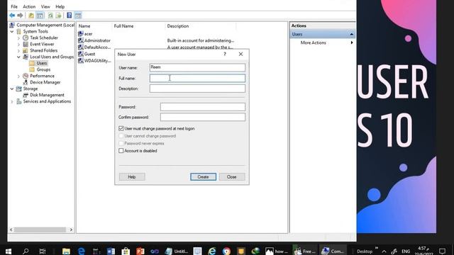Open File Explorer from taskbar

tap(66, 251)
